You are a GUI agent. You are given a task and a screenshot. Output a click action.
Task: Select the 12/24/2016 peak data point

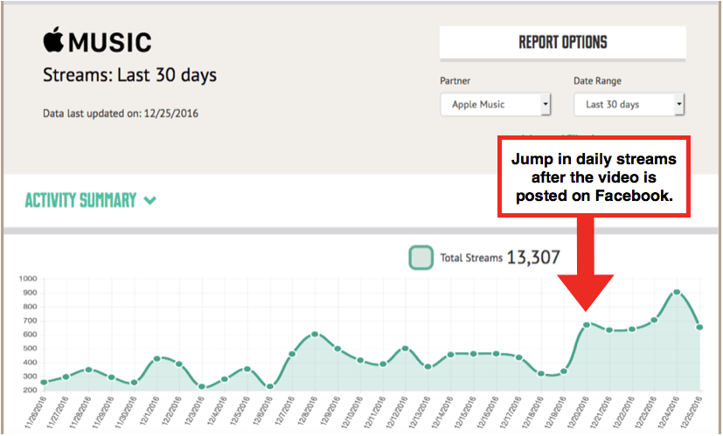click(x=677, y=292)
